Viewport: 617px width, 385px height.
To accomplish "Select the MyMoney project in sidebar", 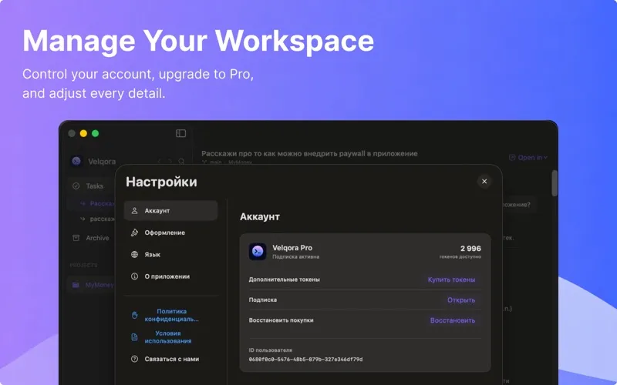I will [x=91, y=285].
